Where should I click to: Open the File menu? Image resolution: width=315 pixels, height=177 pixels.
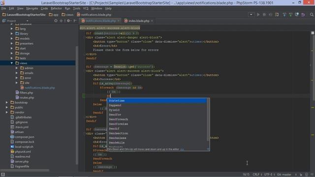[3, 8]
